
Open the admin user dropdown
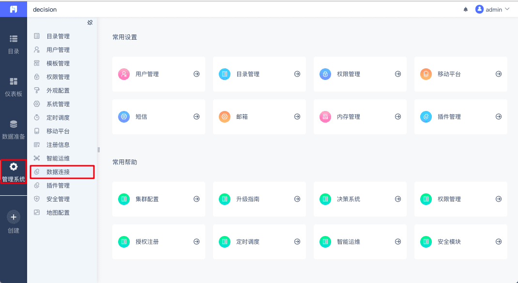492,9
